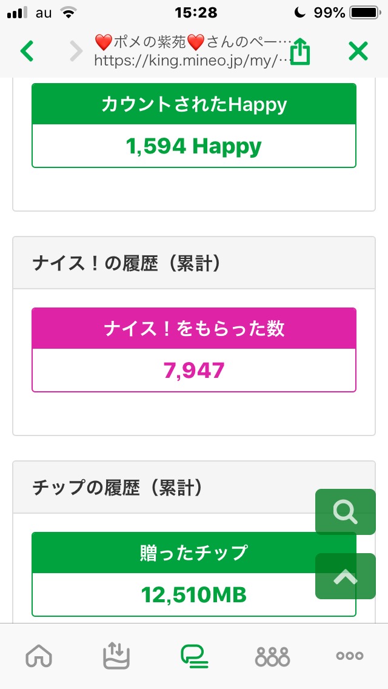The image size is (388, 689).
Task: Tap the page URL address text
Action: (185, 61)
